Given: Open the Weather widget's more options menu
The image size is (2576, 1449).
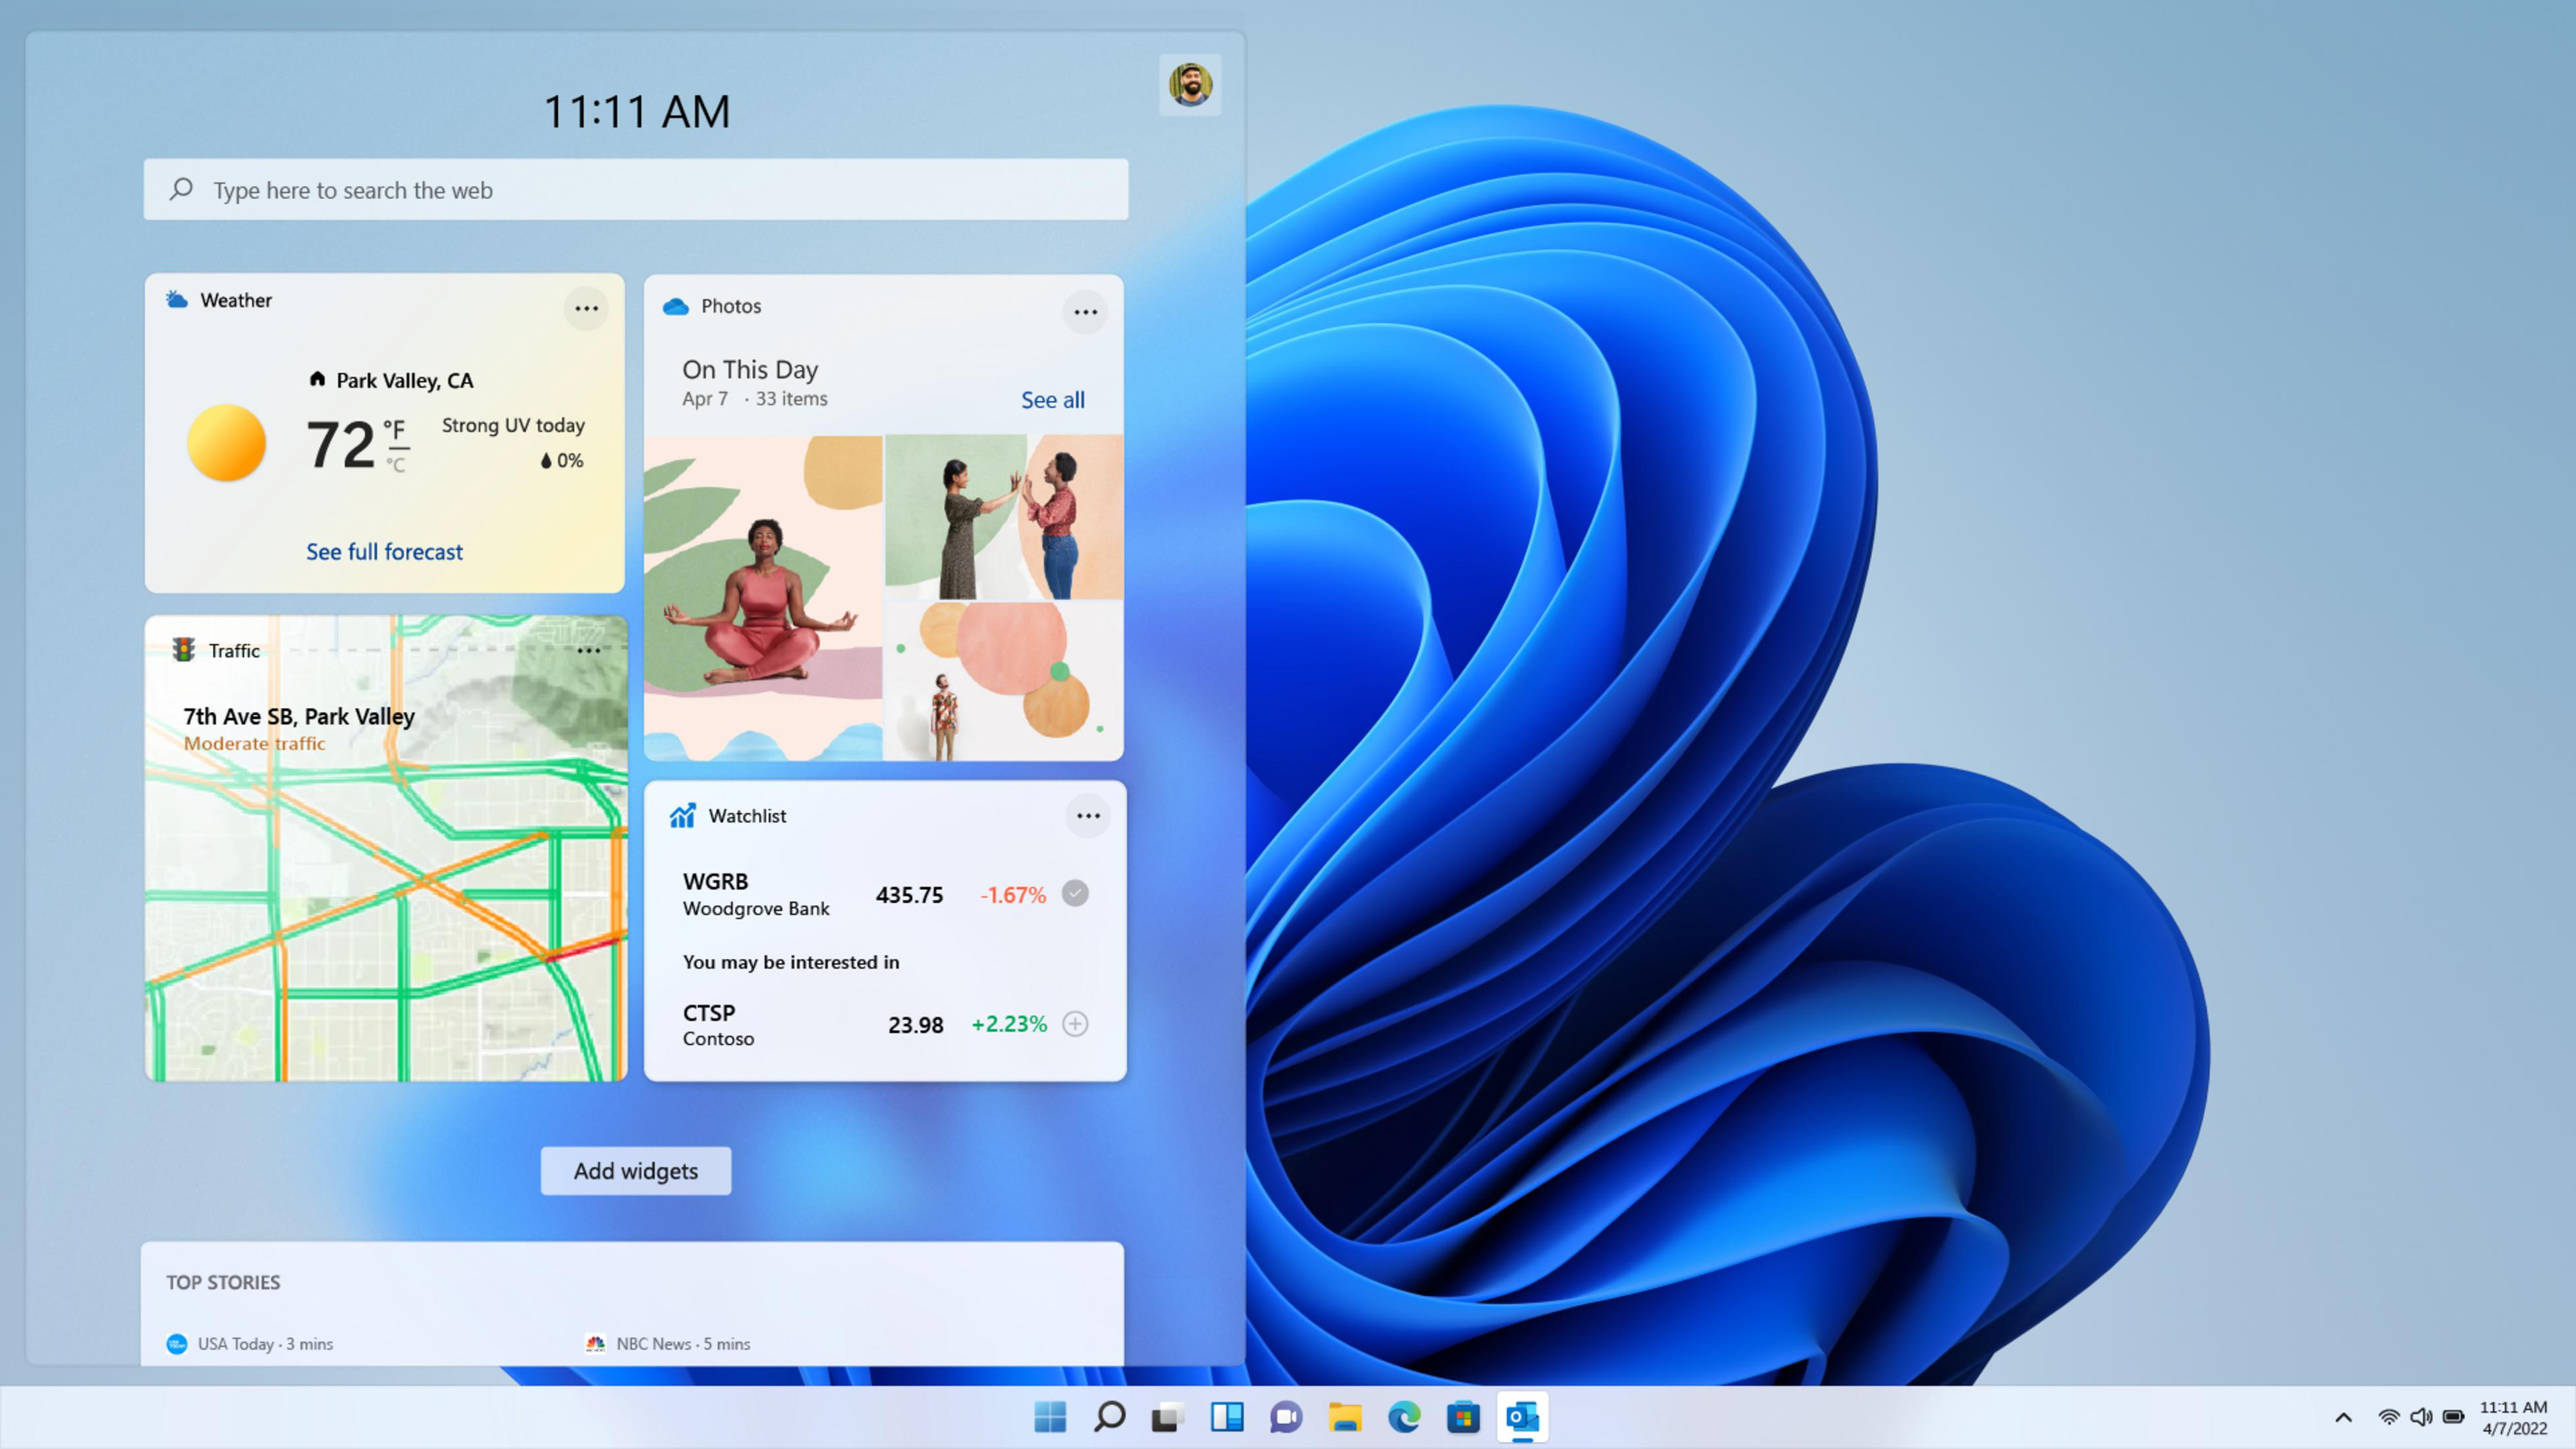Looking at the screenshot, I should tap(586, 308).
